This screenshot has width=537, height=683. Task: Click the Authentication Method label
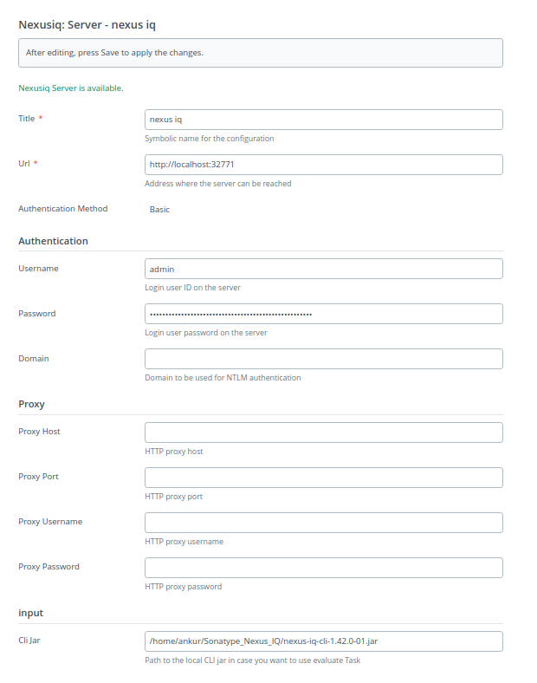point(63,209)
